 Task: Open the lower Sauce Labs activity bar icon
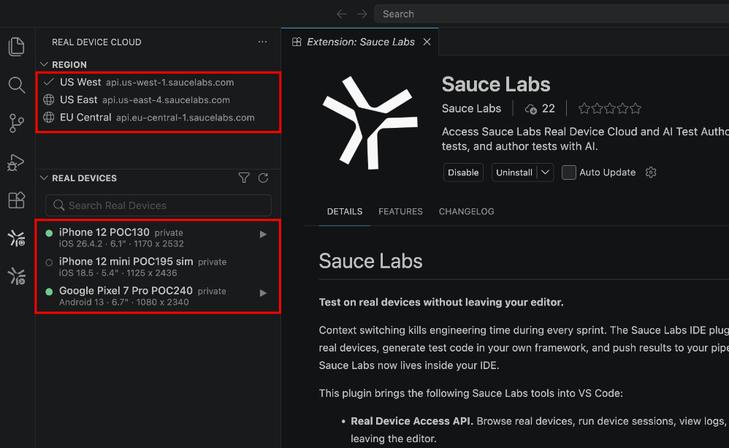pos(17,276)
